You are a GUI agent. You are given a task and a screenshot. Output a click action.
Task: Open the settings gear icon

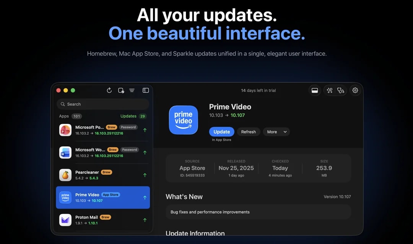(x=355, y=90)
